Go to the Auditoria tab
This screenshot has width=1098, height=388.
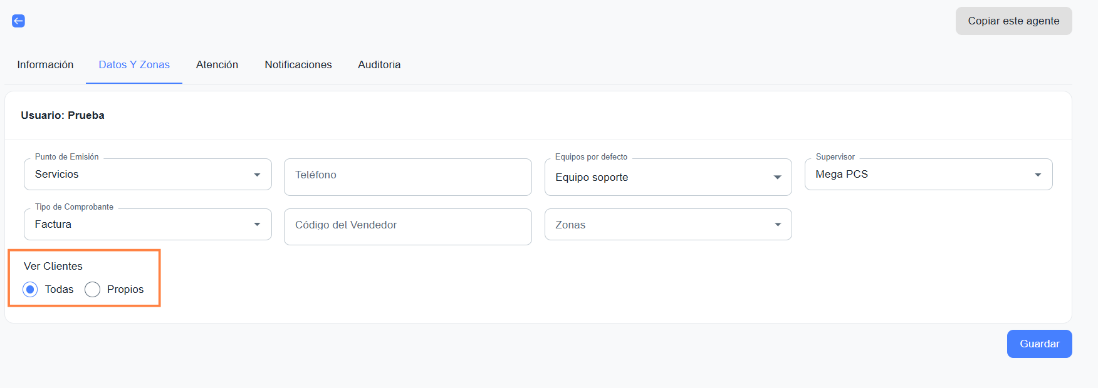click(379, 65)
